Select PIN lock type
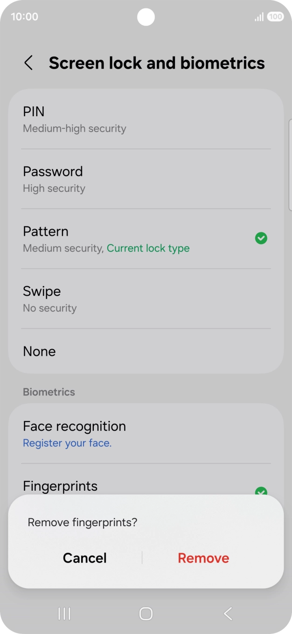The height and width of the screenshot is (634, 292). click(146, 119)
